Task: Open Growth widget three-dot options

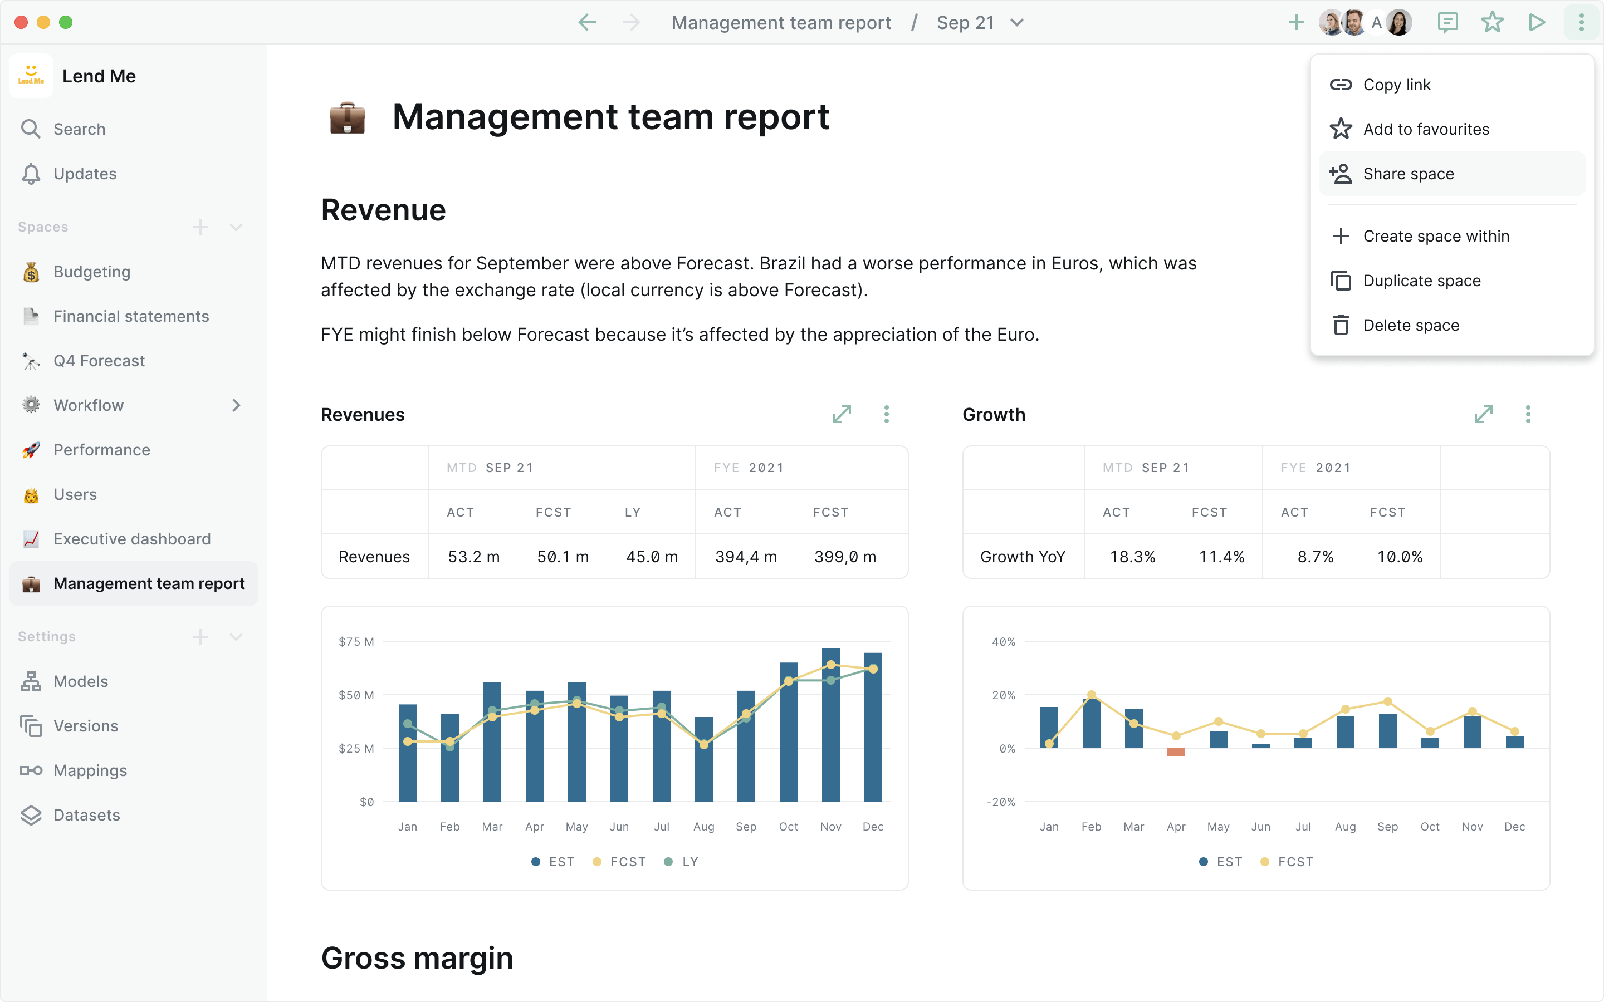Action: click(1528, 414)
